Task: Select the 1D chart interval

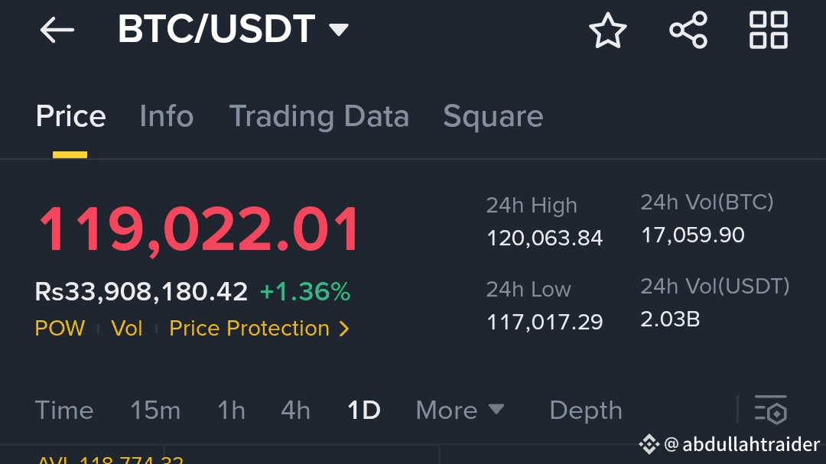Action: (x=364, y=410)
